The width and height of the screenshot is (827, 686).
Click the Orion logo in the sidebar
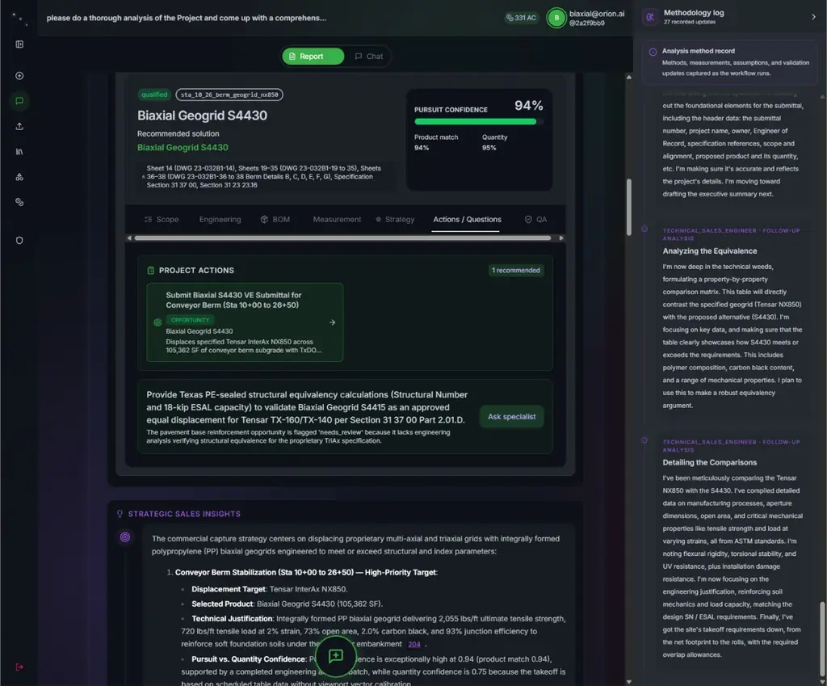click(x=19, y=19)
